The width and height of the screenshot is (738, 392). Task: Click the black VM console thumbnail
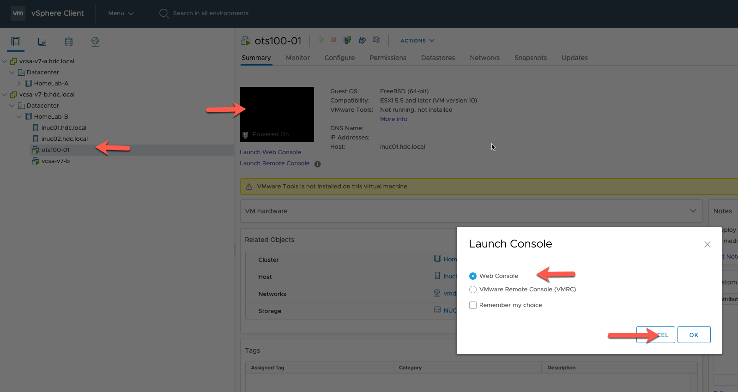277,114
